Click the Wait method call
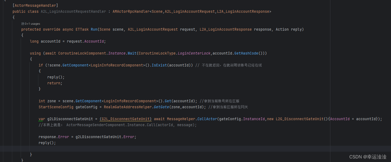Screen dimensions: 391x162 pyautogui.click(x=132, y=53)
